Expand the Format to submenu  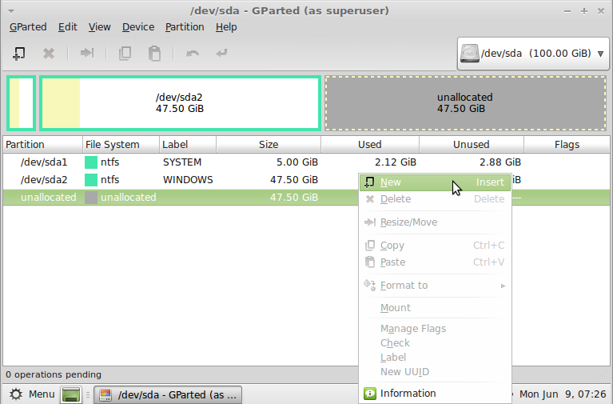pyautogui.click(x=435, y=286)
